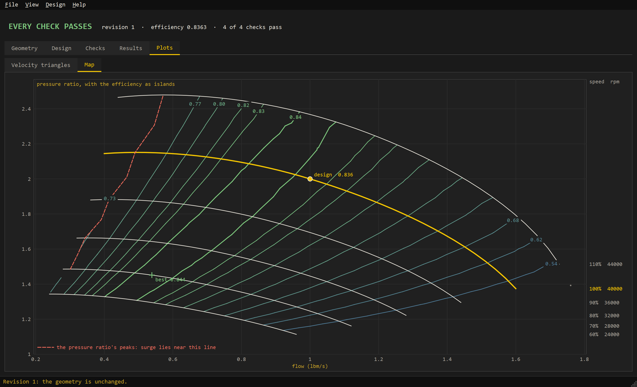This screenshot has width=637, height=387.
Task: Click the 80% speed label
Action: click(604, 316)
